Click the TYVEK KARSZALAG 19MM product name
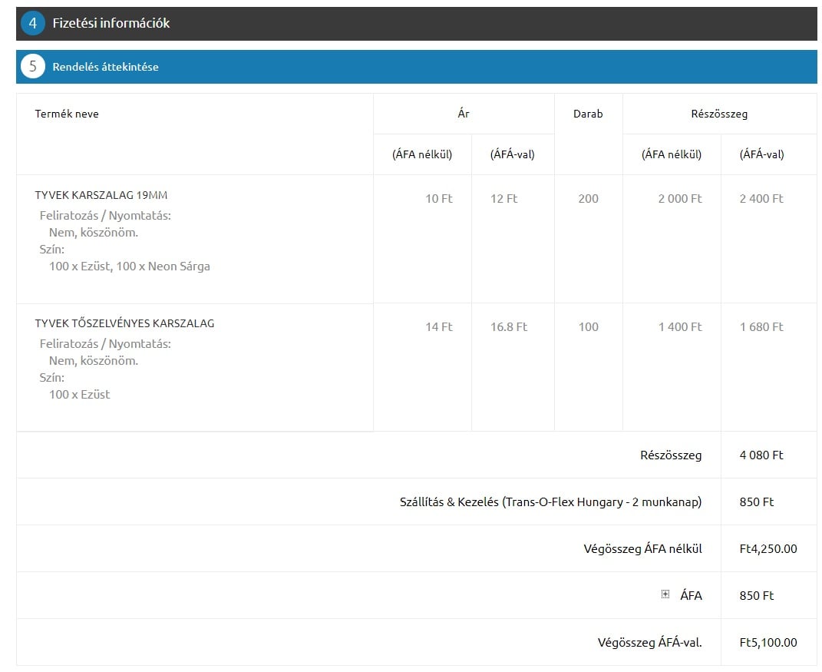The width and height of the screenshot is (822, 672). [x=101, y=195]
